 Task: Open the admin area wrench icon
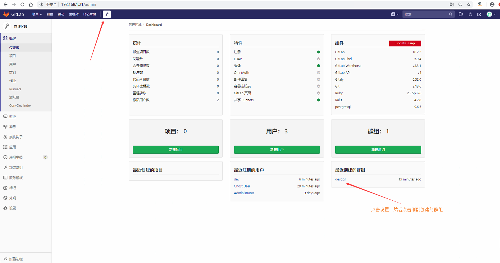pyautogui.click(x=107, y=14)
